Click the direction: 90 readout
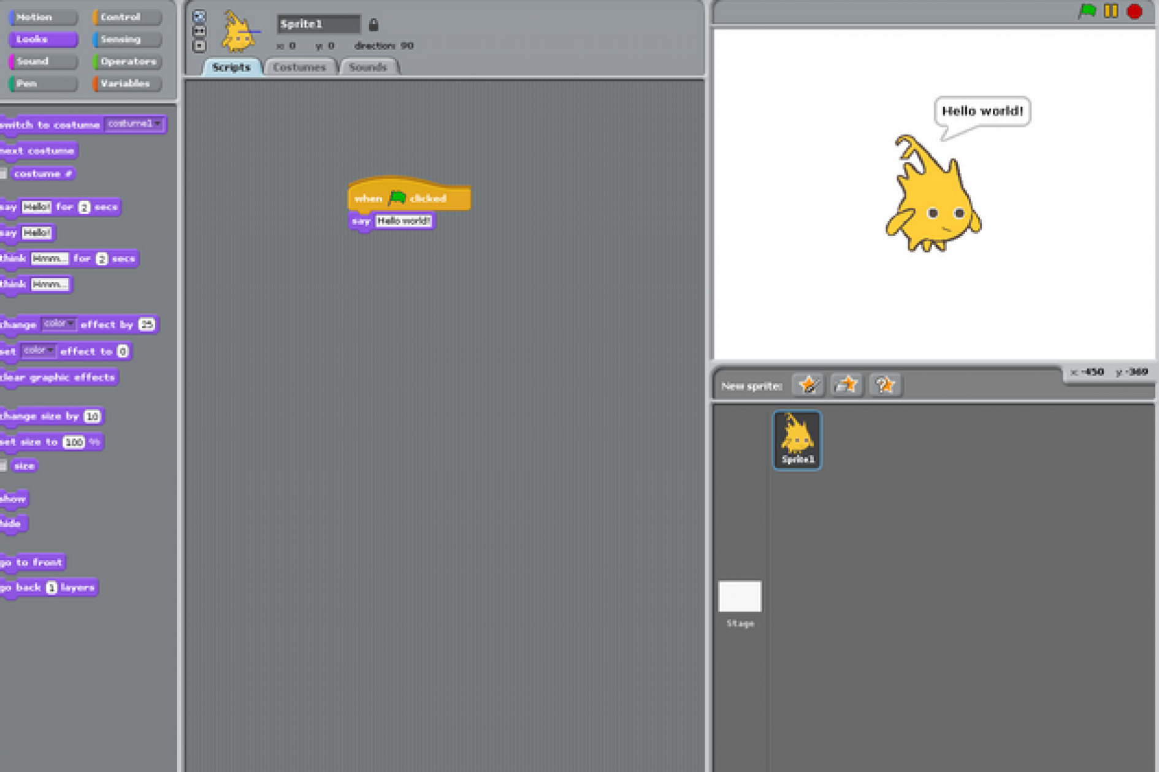Image resolution: width=1159 pixels, height=772 pixels. click(x=384, y=46)
